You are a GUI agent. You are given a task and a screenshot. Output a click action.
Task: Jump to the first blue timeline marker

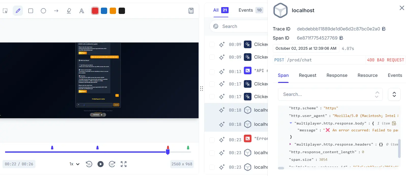(x=52, y=147)
